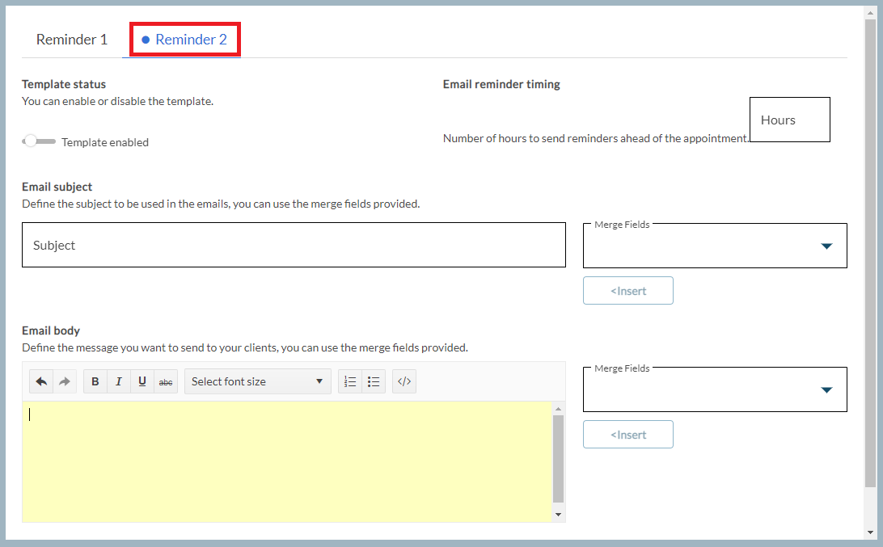Apply strikethrough formatting button
The height and width of the screenshot is (547, 883).
coord(166,381)
